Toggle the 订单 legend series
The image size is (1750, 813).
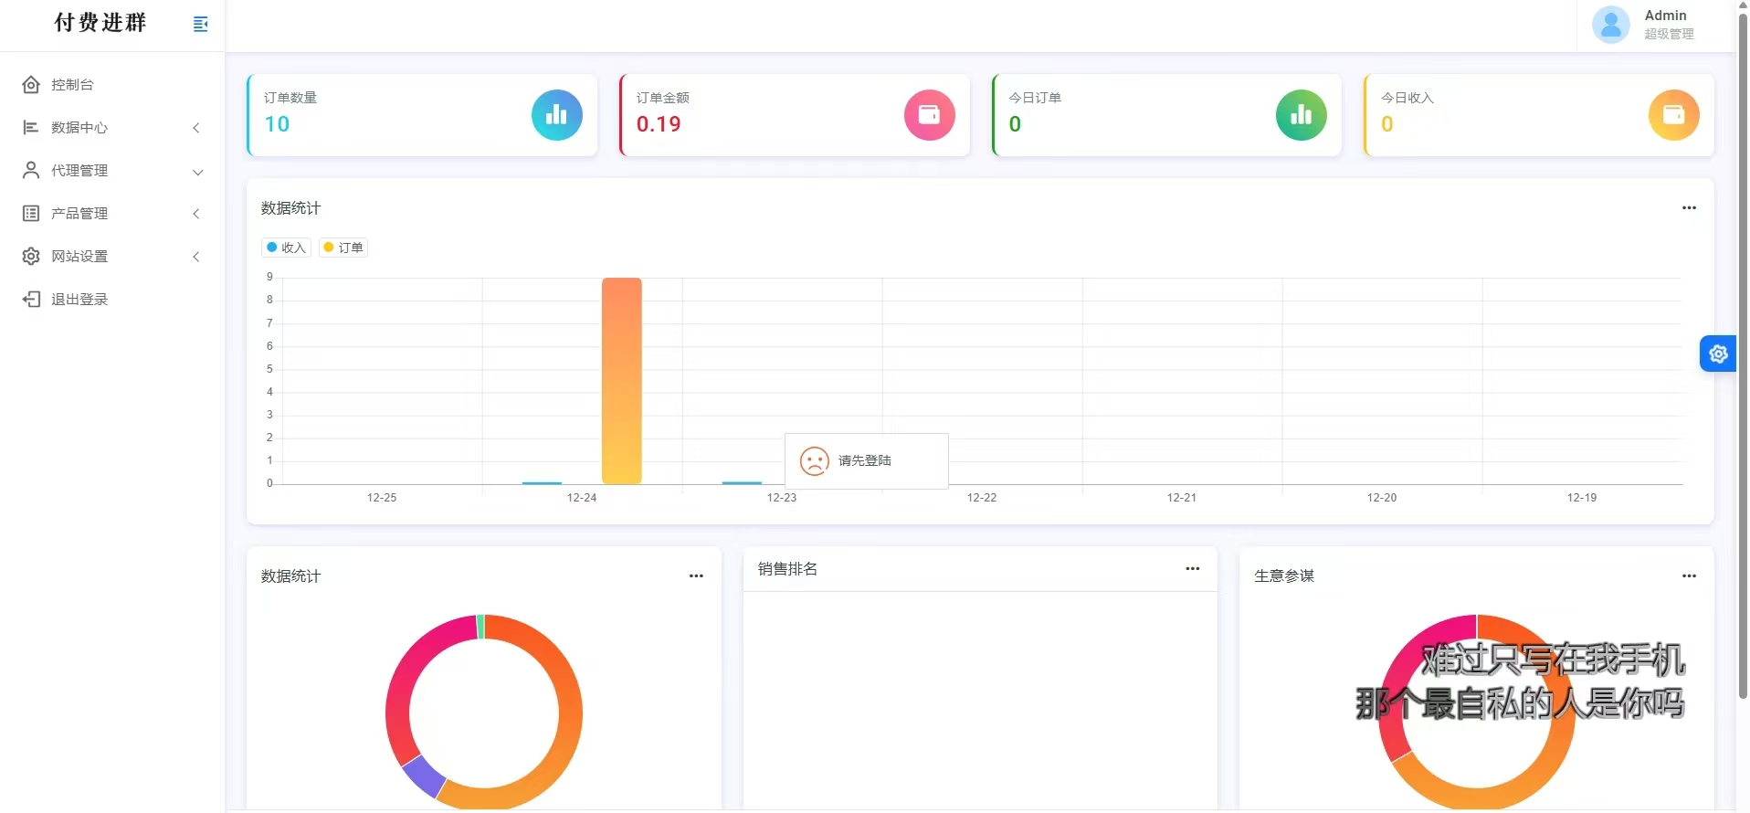coord(343,248)
